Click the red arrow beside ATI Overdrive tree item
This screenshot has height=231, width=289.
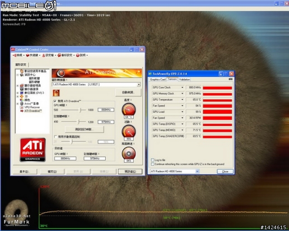(x=22, y=111)
